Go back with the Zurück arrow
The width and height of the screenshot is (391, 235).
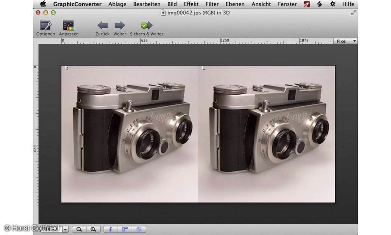click(103, 25)
